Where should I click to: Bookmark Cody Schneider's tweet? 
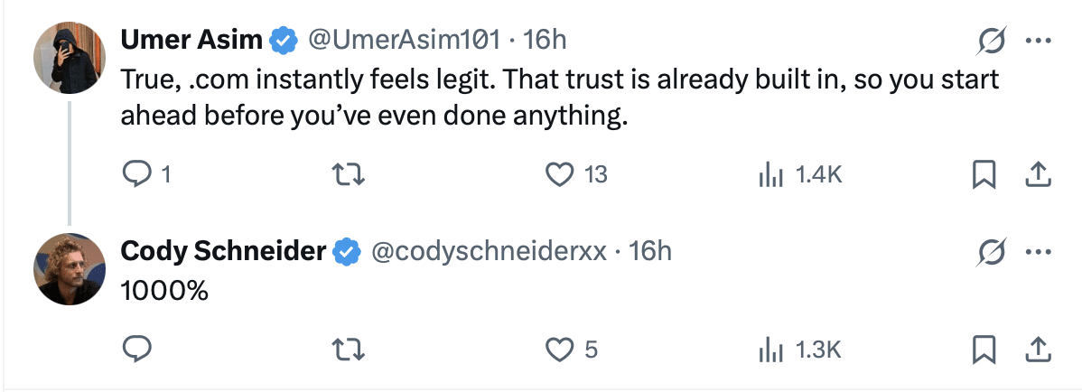point(983,349)
